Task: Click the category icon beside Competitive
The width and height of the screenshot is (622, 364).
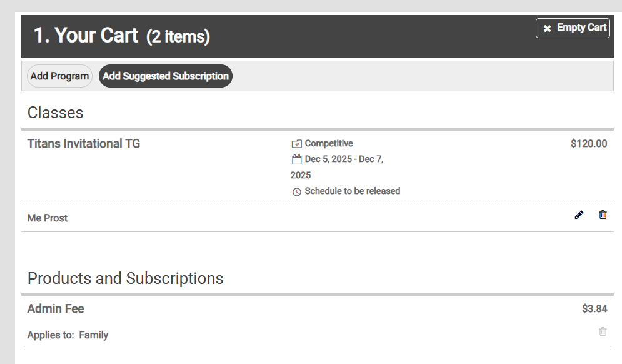Action: (x=297, y=144)
